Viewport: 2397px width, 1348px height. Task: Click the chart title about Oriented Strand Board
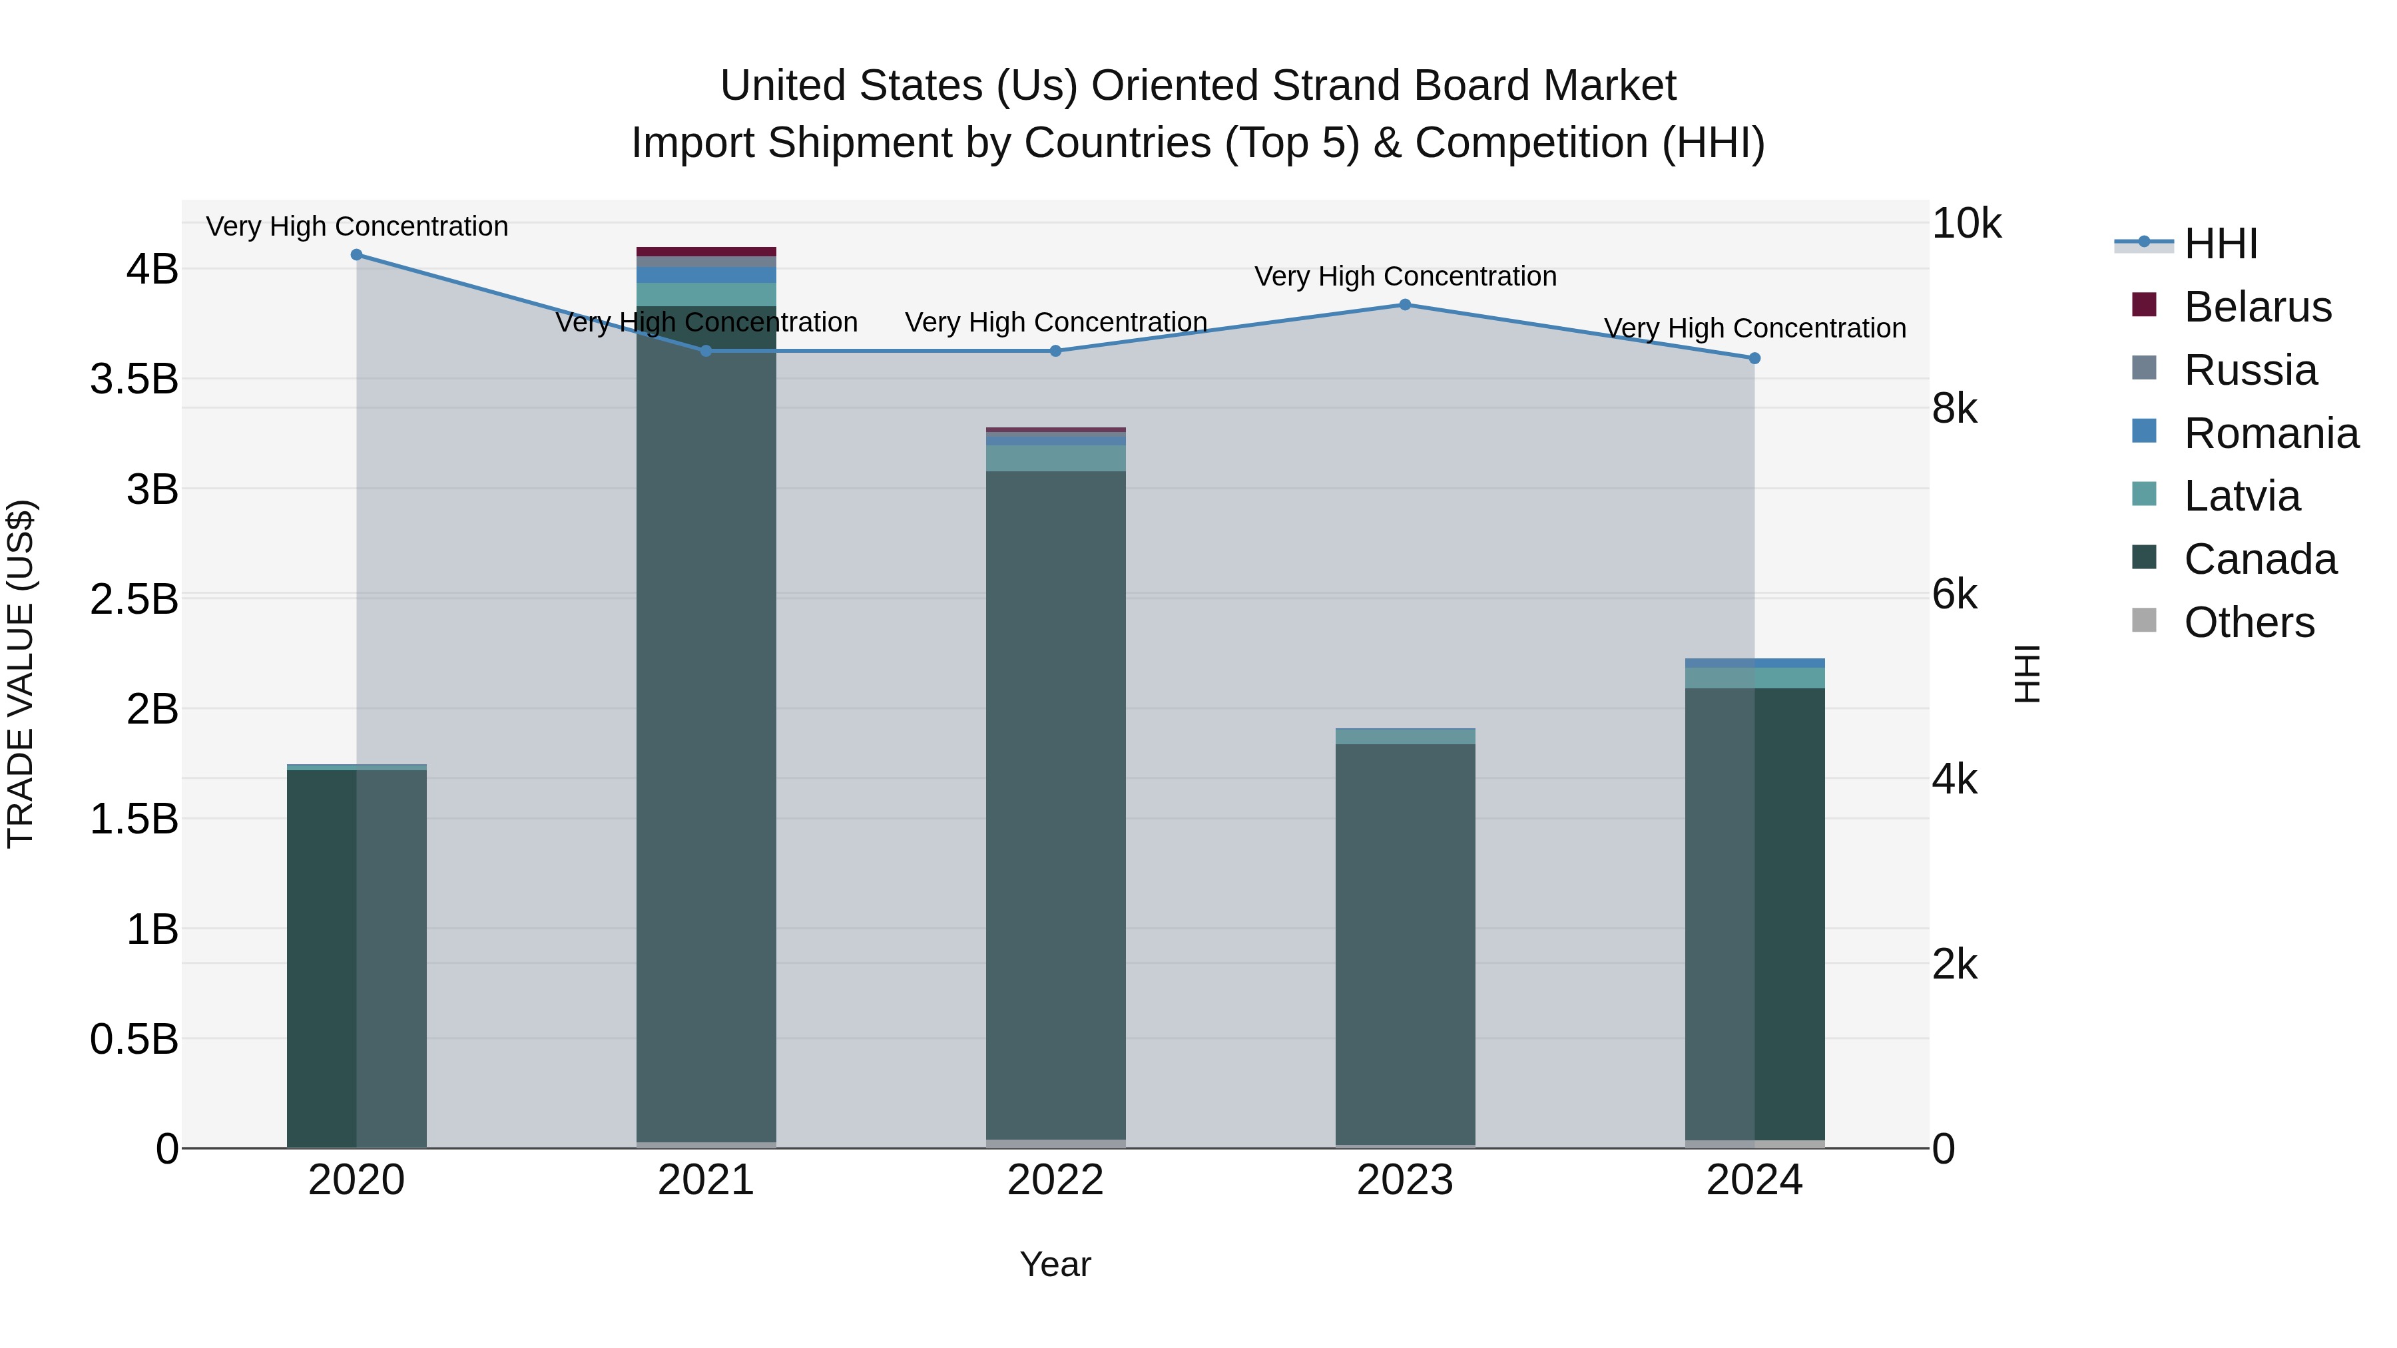point(1198,114)
